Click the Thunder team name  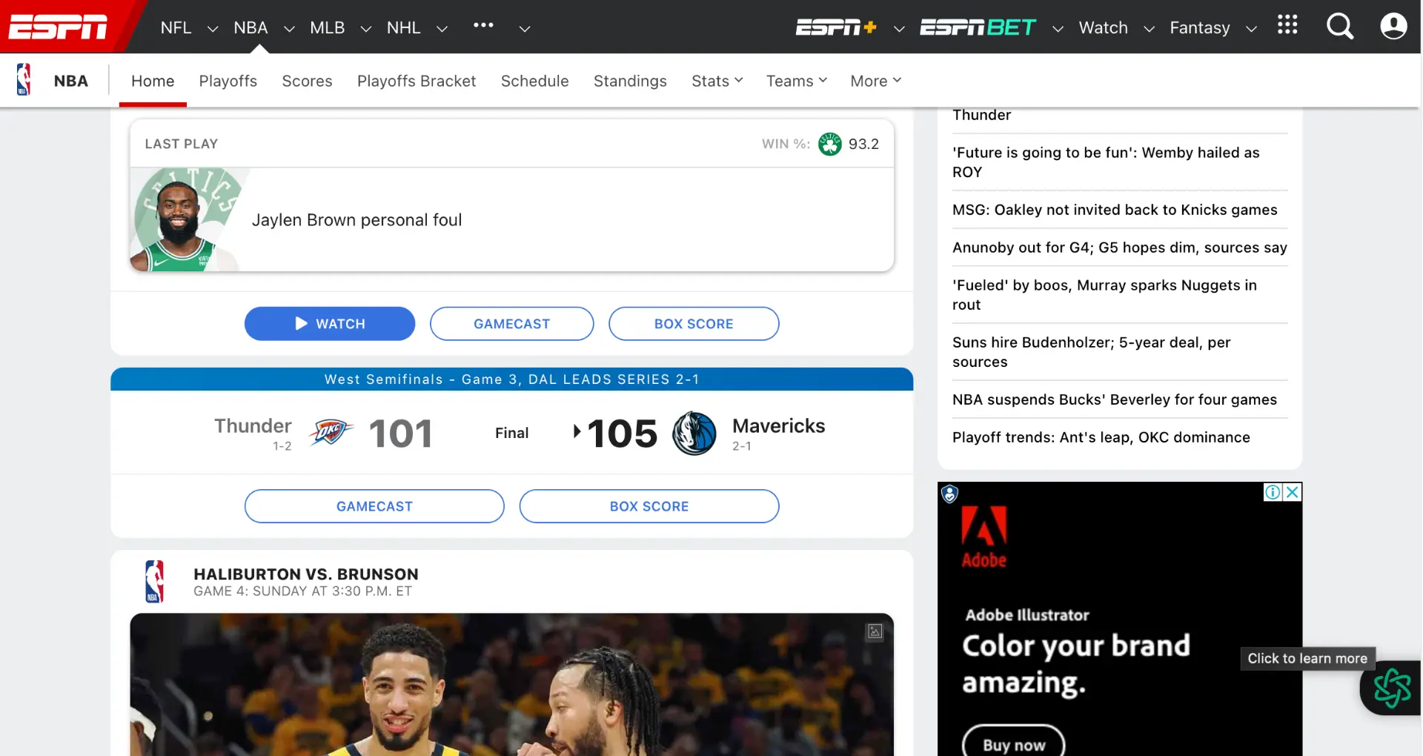253,426
